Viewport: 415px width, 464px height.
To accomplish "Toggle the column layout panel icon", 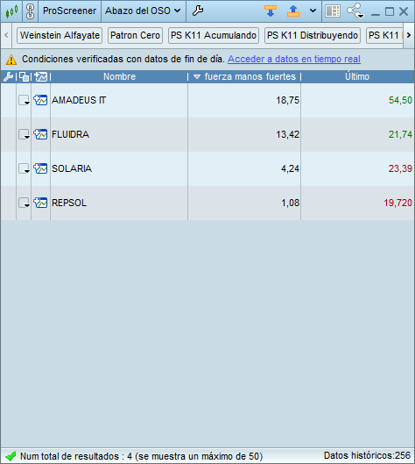I will tap(333, 11).
